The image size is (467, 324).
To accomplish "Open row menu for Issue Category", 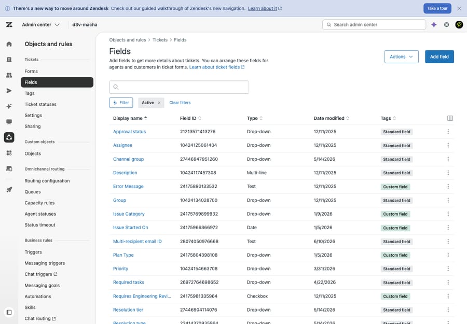I will coord(448,214).
